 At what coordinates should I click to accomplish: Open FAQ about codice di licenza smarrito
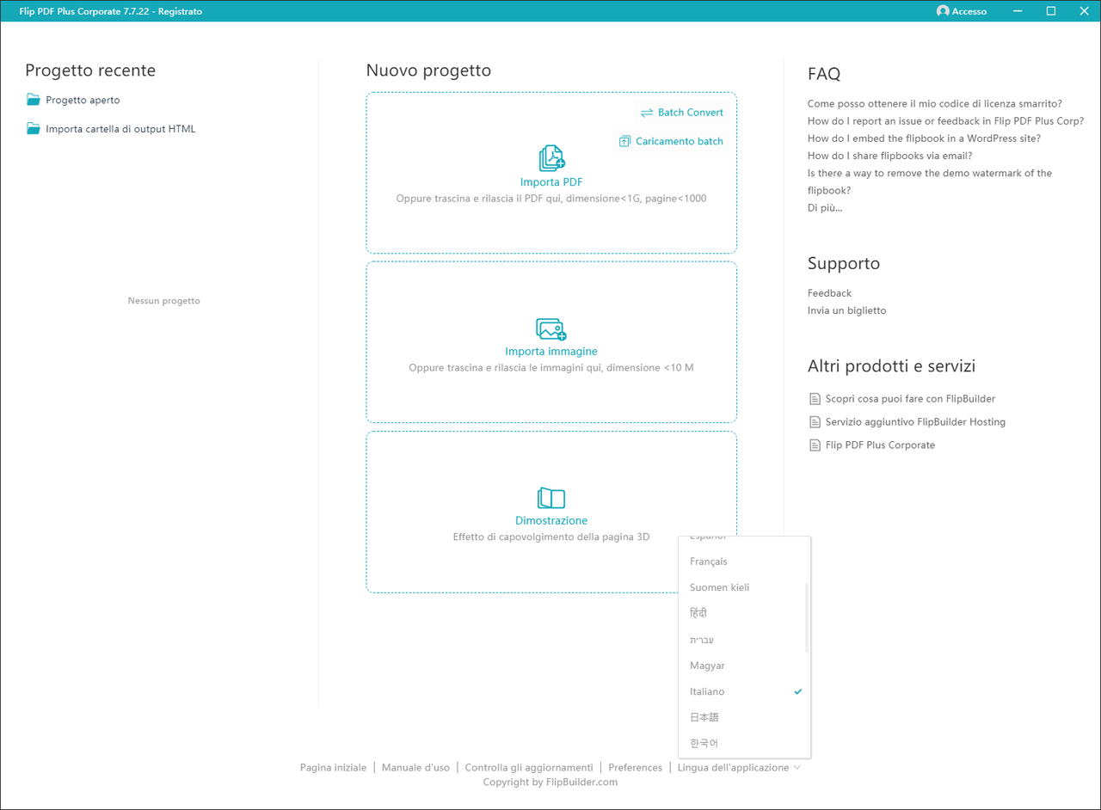click(934, 104)
